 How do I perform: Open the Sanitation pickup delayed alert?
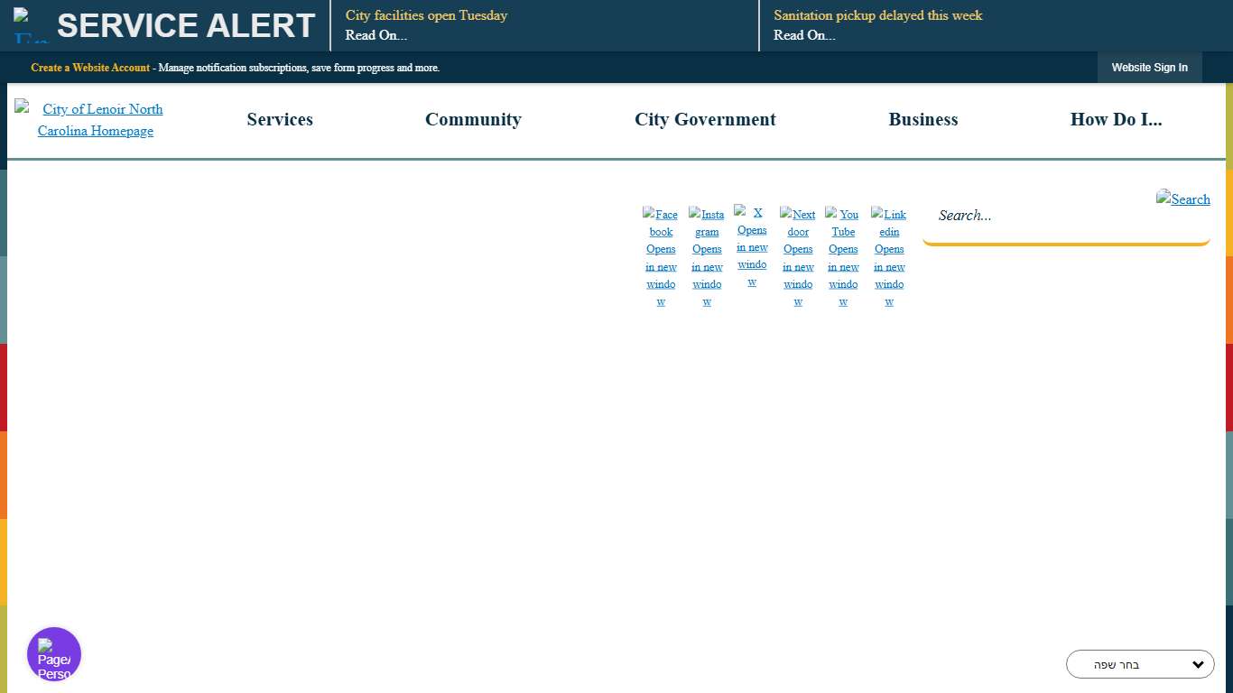877,16
